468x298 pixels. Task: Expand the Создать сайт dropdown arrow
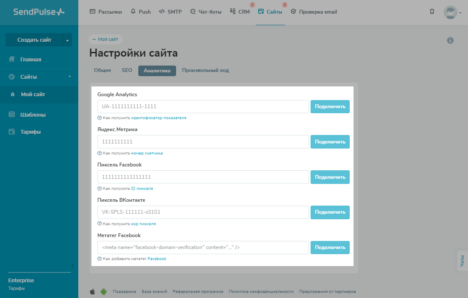click(x=68, y=40)
